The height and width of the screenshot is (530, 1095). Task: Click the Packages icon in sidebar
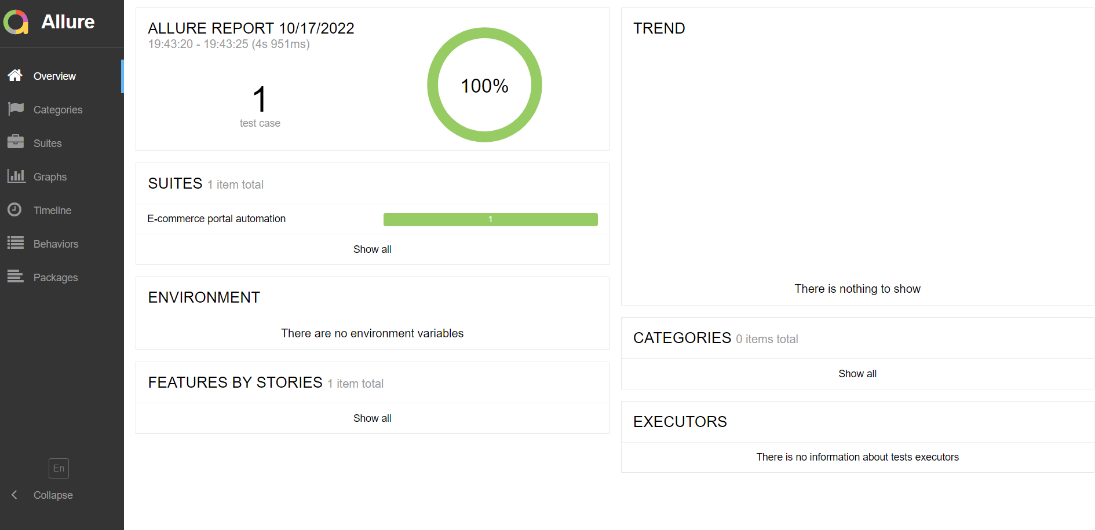[x=15, y=277]
